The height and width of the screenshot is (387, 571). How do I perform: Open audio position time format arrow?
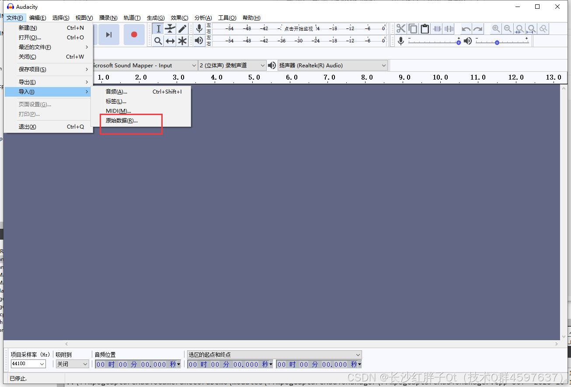pyautogui.click(x=179, y=364)
